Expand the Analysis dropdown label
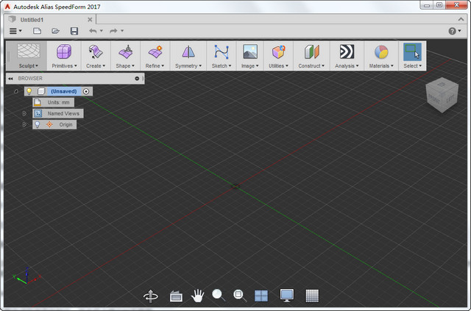Viewport: 471px width, 311px height. pyautogui.click(x=347, y=65)
